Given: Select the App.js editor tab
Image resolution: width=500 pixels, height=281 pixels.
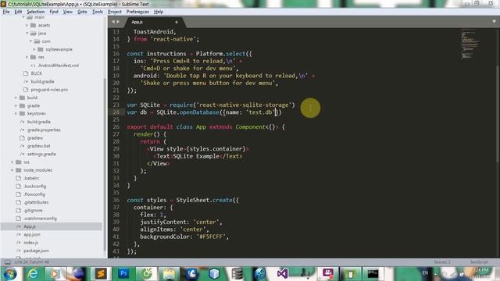Looking at the screenshot, I should coord(154,22).
